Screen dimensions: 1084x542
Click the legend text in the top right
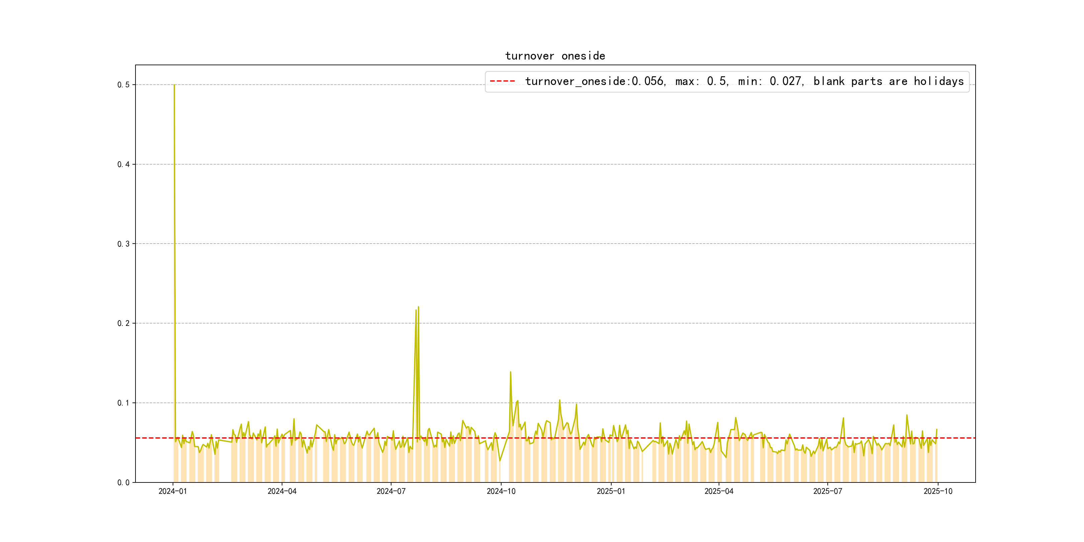[744, 81]
